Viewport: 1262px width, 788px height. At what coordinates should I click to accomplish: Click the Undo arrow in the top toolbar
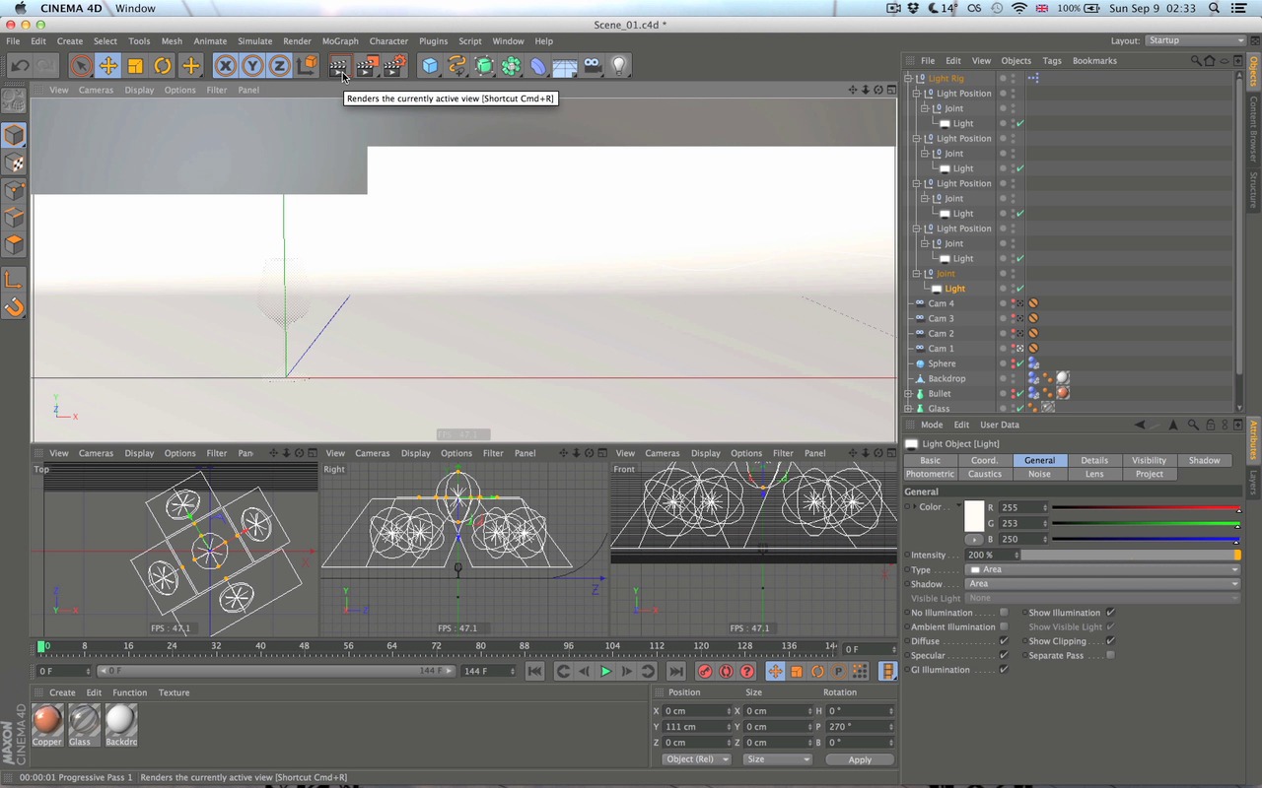point(20,66)
